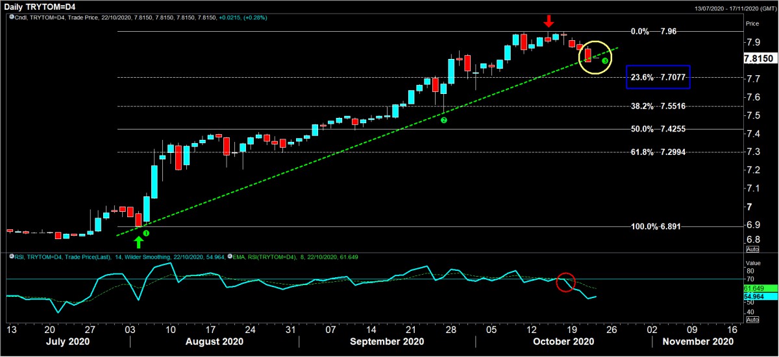Click the red down arrow annotation

[x=549, y=20]
